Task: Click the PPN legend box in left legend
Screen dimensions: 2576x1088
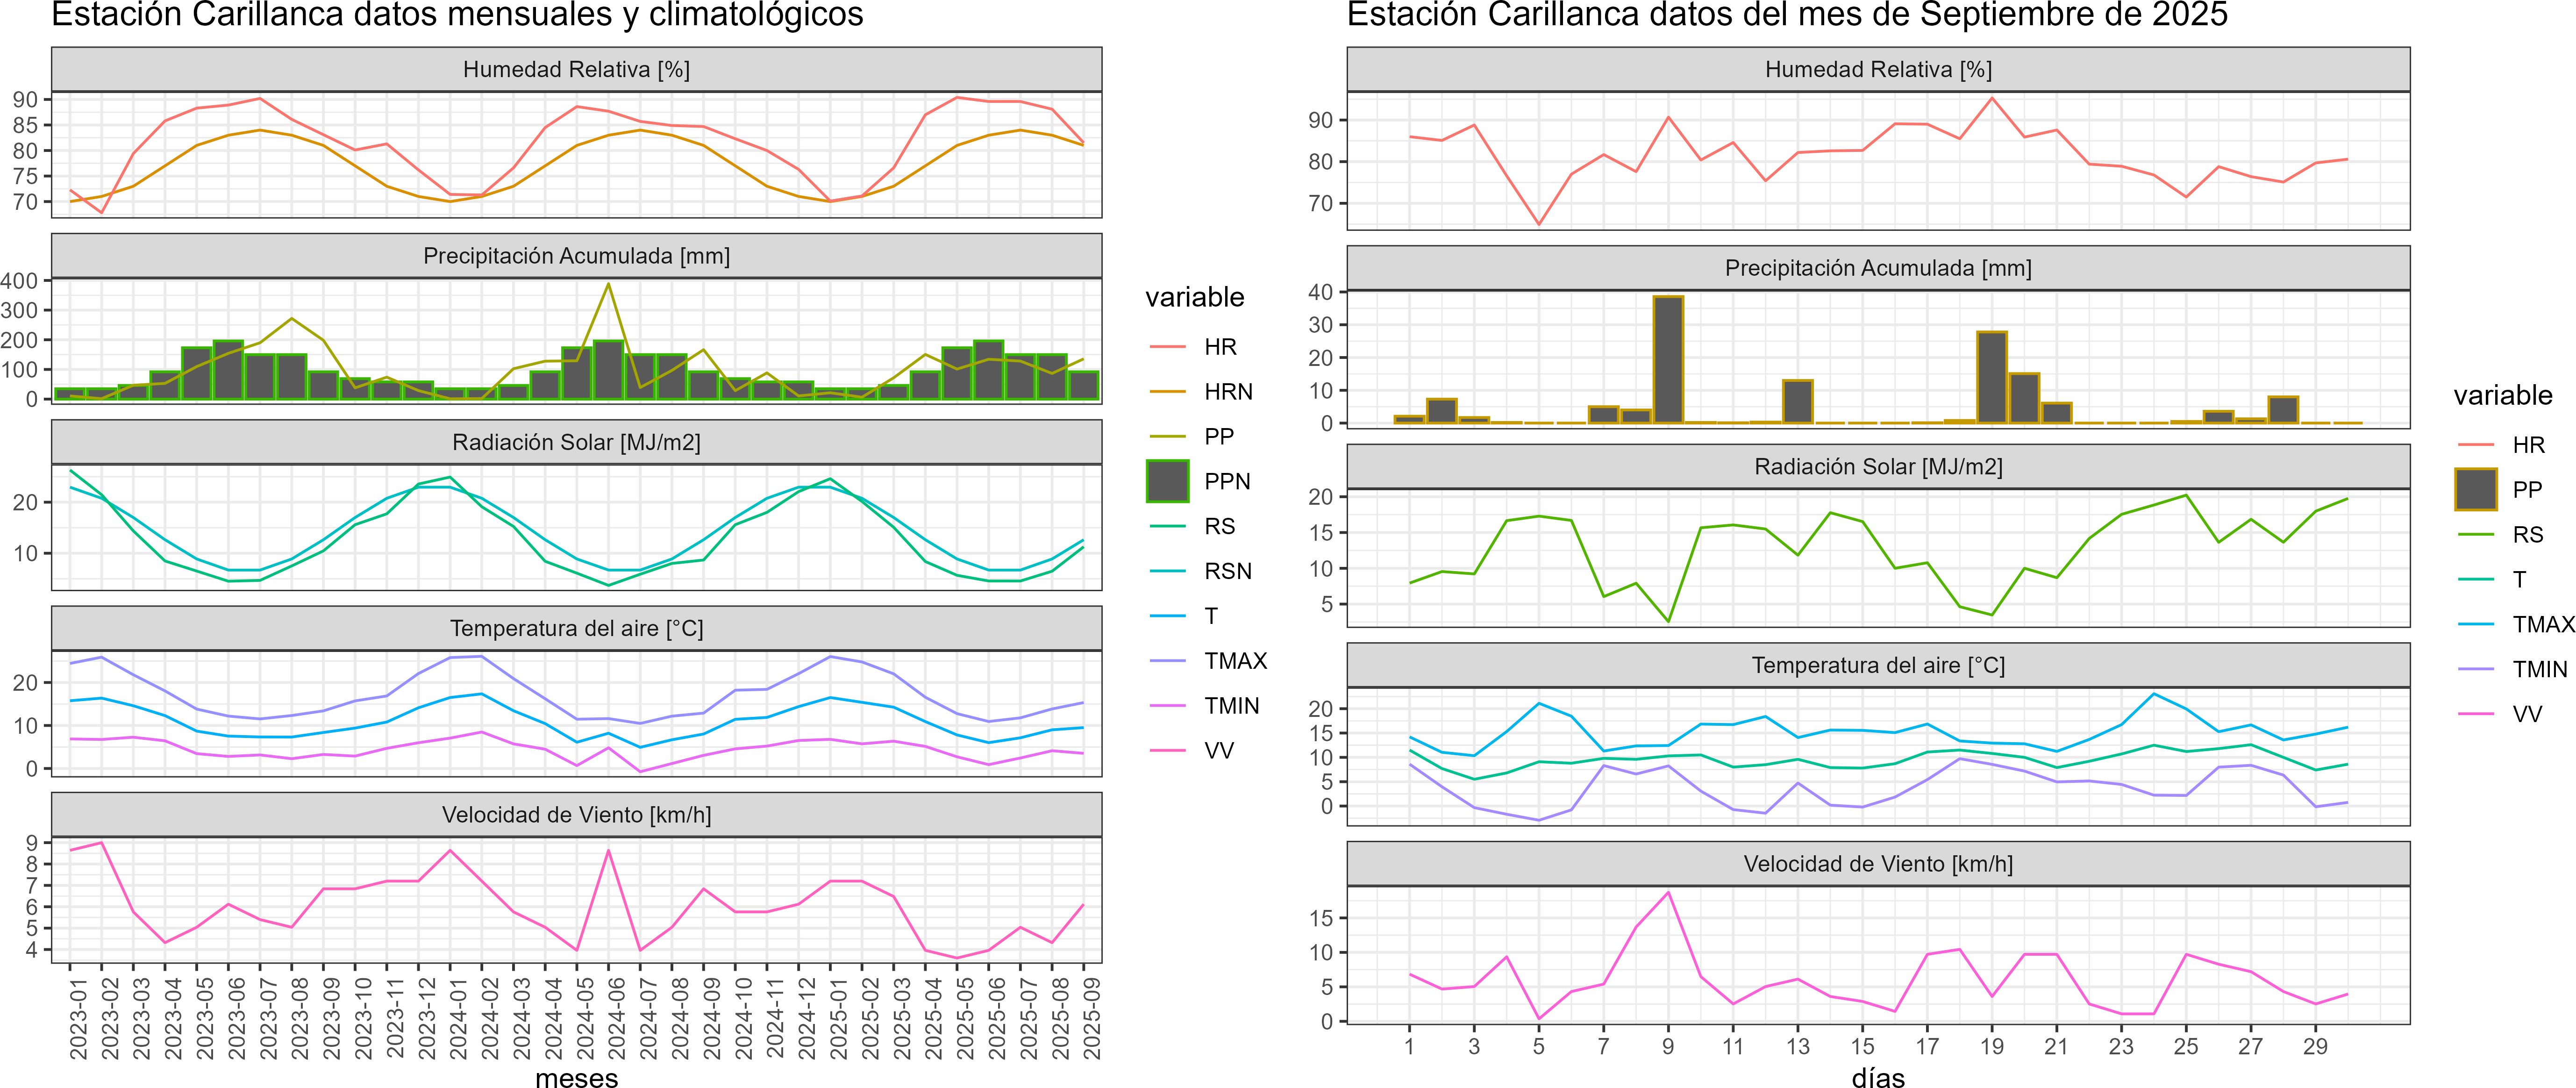Action: (x=1167, y=481)
